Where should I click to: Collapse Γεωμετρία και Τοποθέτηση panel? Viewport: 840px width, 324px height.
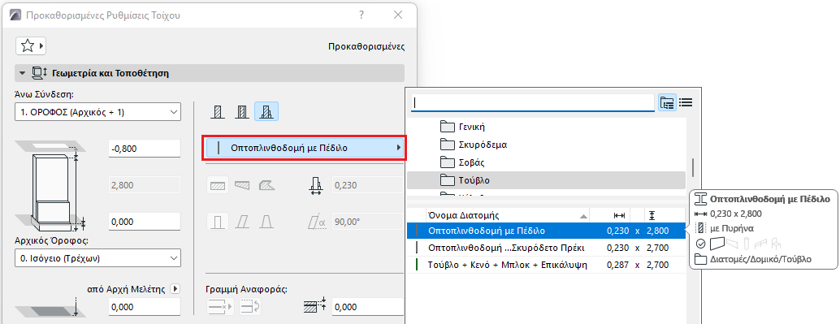[x=23, y=73]
